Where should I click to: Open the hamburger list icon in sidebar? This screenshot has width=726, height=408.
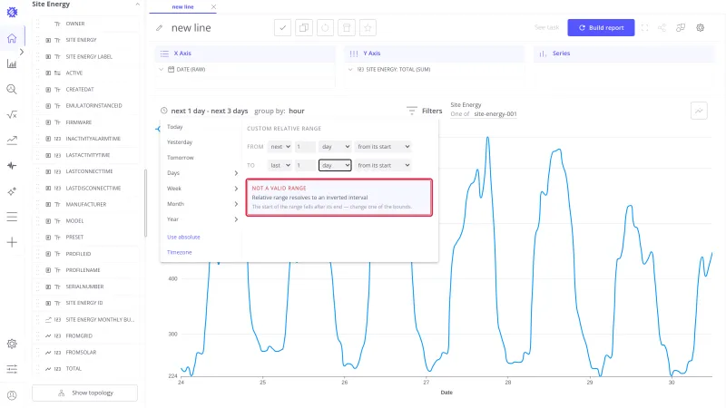[12, 217]
